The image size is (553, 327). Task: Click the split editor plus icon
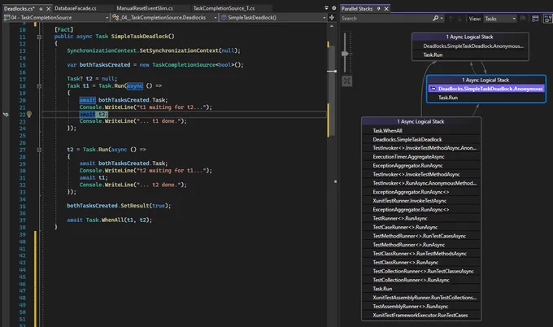(332, 17)
